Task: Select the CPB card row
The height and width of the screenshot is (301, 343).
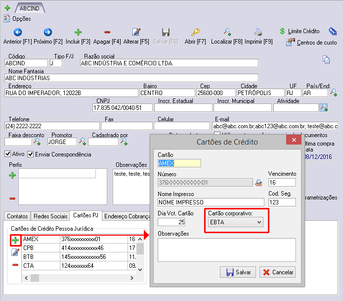Action: 79,248
